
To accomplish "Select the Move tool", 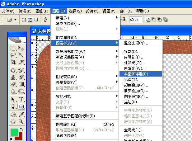I will (x=21, y=48).
